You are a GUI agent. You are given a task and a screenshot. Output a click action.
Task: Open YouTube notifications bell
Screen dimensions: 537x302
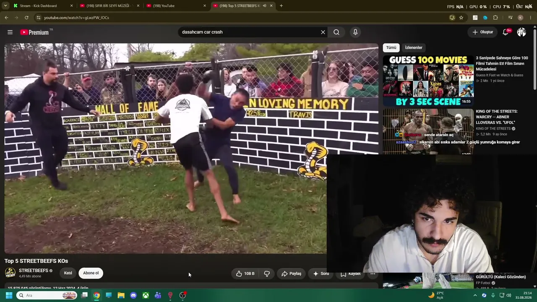pos(506,32)
